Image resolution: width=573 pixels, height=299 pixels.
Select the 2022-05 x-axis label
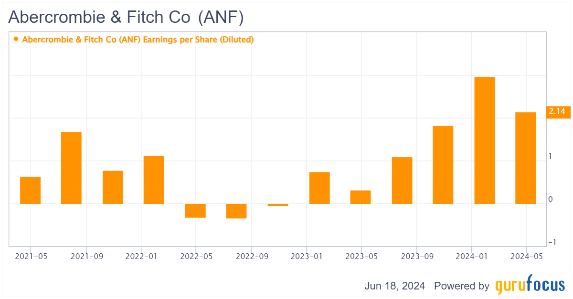pos(195,256)
